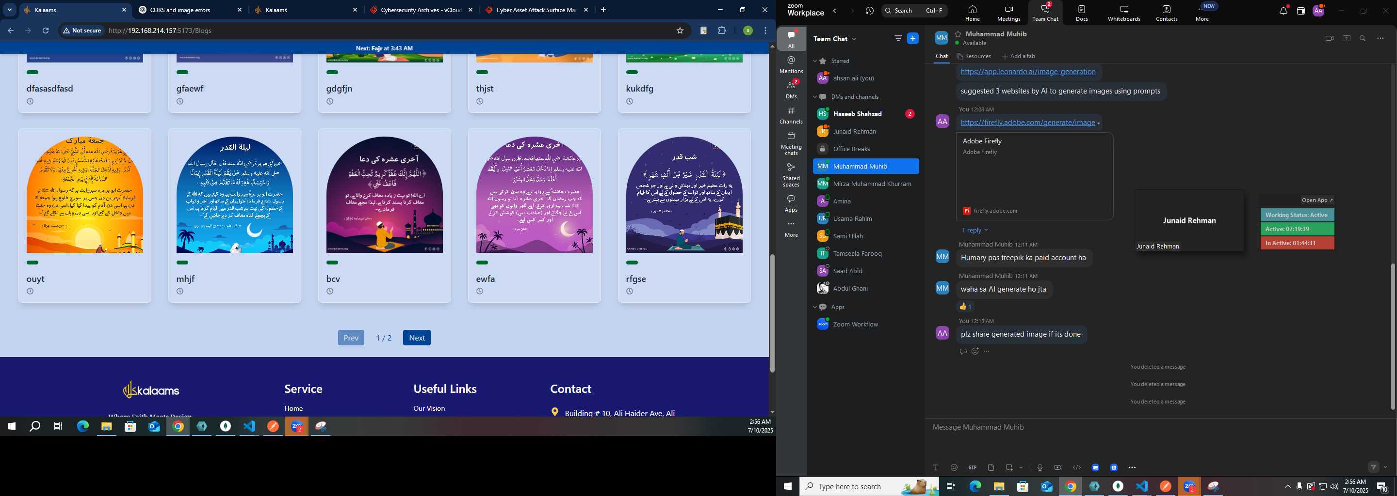Bookmark this page with star icon
1397x496 pixels.
coord(680,31)
